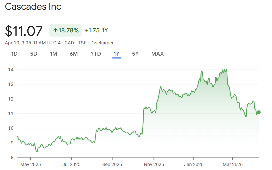Show the 1M price history
The image size is (272, 170).
click(54, 54)
